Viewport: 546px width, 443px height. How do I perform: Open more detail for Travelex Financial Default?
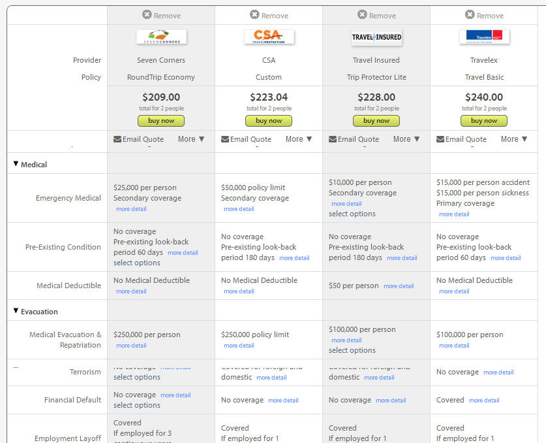point(484,401)
